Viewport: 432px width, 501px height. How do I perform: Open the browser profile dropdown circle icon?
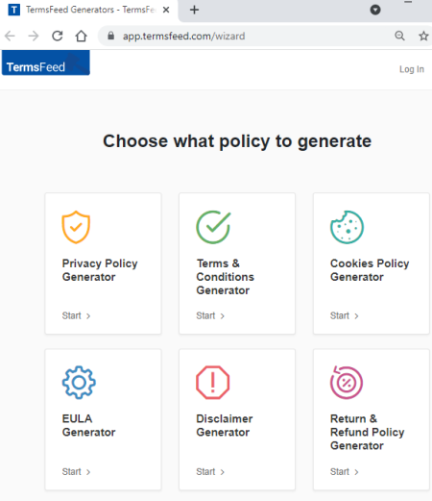375,10
